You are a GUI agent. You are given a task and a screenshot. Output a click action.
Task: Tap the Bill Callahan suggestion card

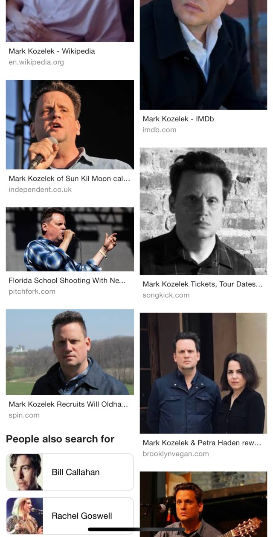point(70,472)
